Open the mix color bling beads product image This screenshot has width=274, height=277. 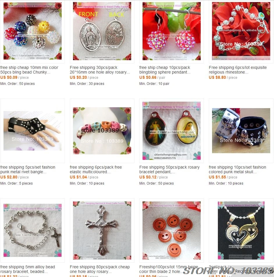(x=33, y=31)
